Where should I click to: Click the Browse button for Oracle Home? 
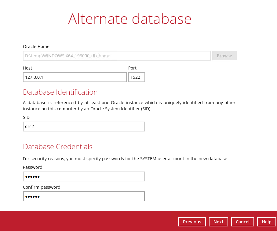point(224,56)
